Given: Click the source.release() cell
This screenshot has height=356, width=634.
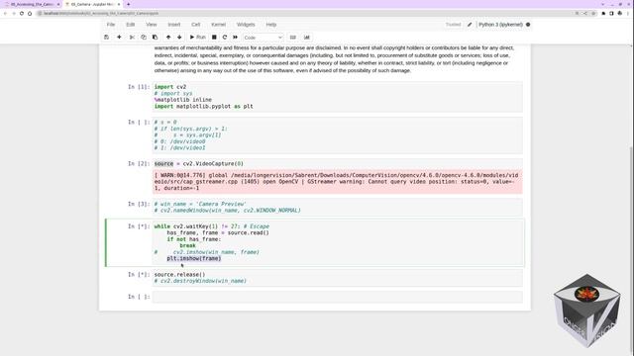Looking at the screenshot, I should [x=337, y=278].
